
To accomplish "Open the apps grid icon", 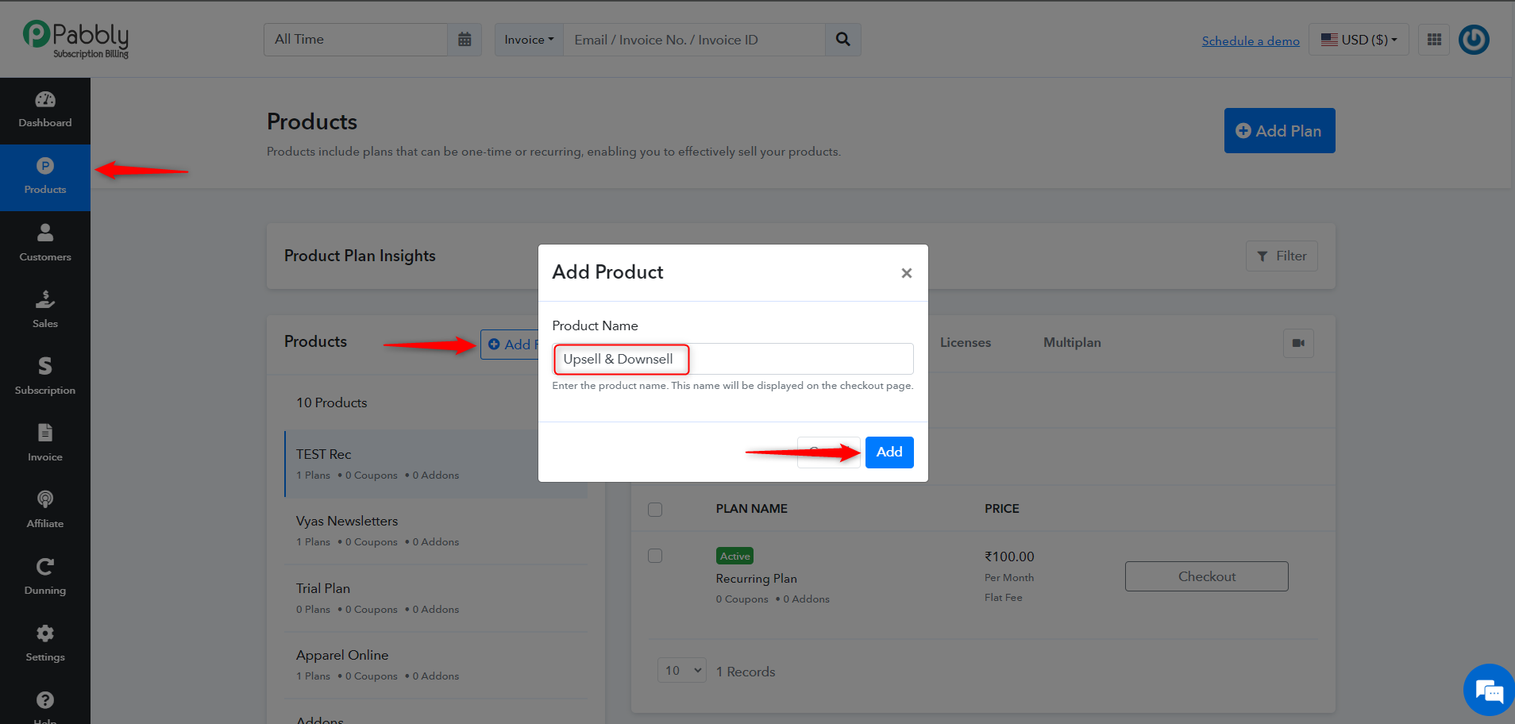I will pos(1434,40).
